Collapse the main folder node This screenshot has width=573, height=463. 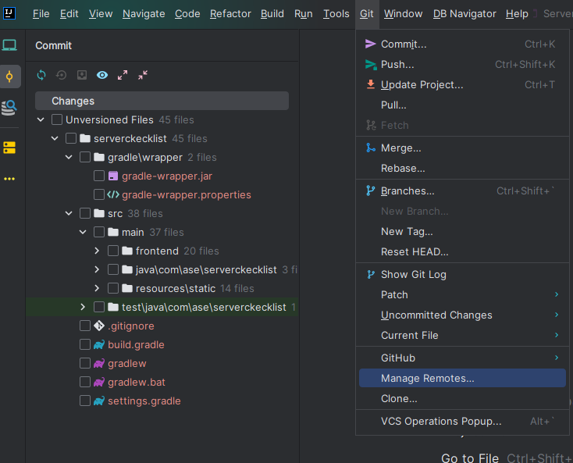[x=83, y=232]
